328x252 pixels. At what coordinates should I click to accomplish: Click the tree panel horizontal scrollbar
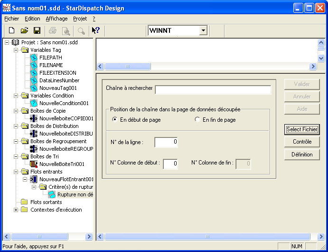47,236
